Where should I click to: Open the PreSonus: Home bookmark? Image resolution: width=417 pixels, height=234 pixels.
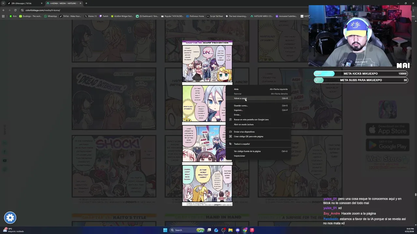[x=195, y=16]
